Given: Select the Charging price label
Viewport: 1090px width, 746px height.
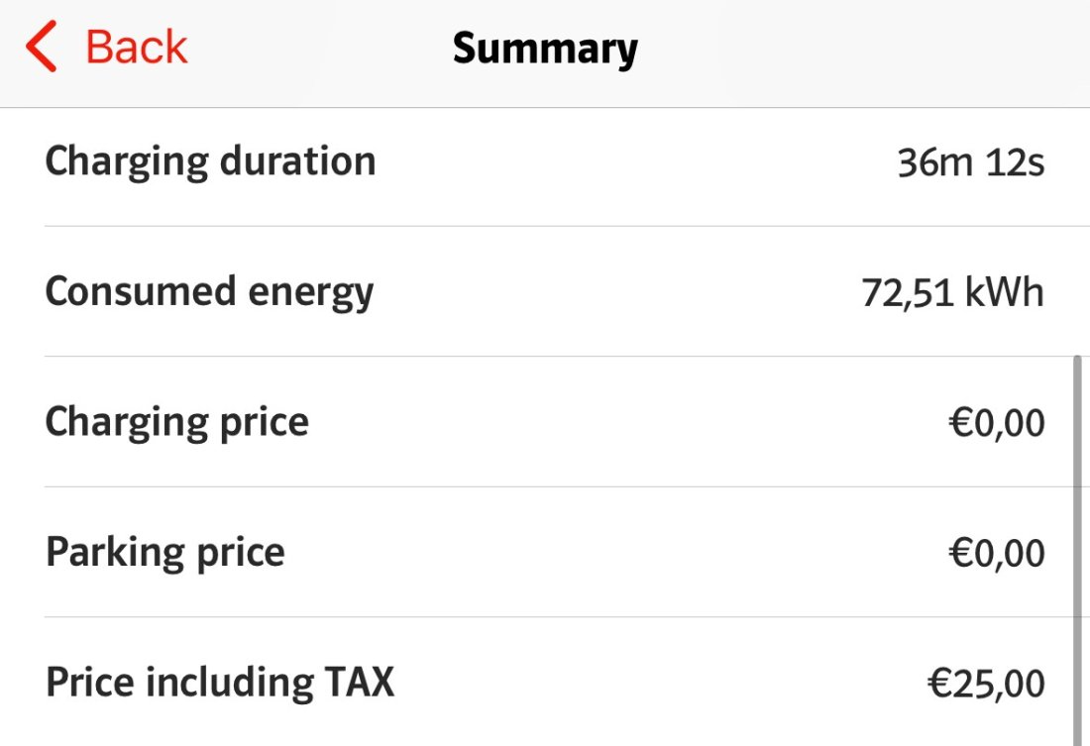Looking at the screenshot, I should click(x=176, y=423).
